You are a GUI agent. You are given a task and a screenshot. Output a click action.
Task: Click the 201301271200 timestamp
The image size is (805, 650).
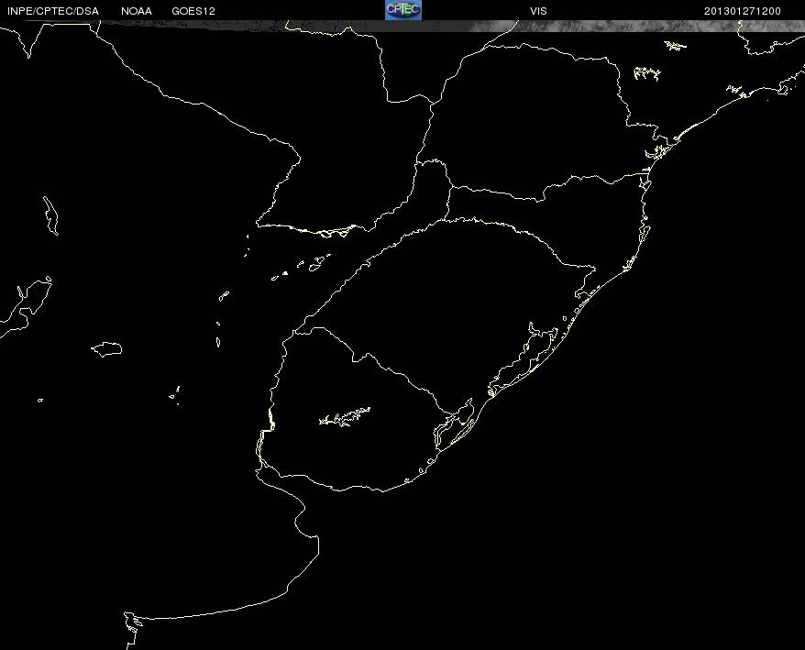pos(743,11)
